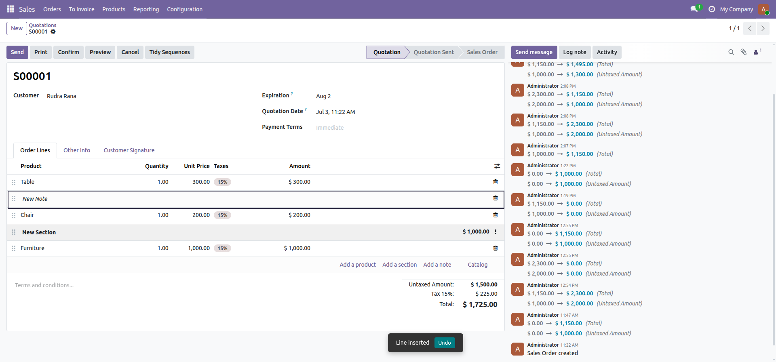Open followers list icon
776x362 pixels.
757,52
